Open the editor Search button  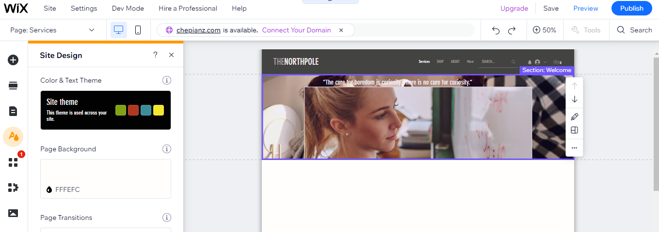point(634,30)
